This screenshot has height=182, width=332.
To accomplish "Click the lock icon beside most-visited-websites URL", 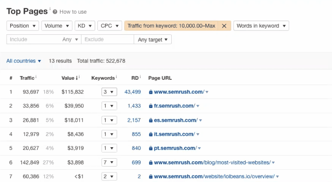I will [151, 162].
